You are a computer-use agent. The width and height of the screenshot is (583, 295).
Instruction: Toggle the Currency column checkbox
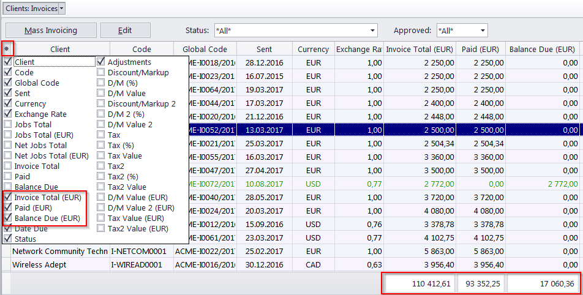[x=7, y=103]
